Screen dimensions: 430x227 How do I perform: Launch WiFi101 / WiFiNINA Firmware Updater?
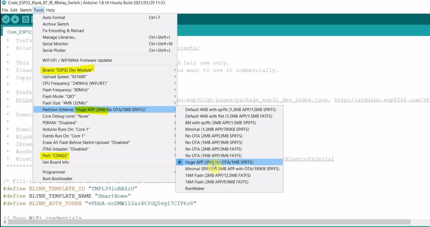pos(105,60)
